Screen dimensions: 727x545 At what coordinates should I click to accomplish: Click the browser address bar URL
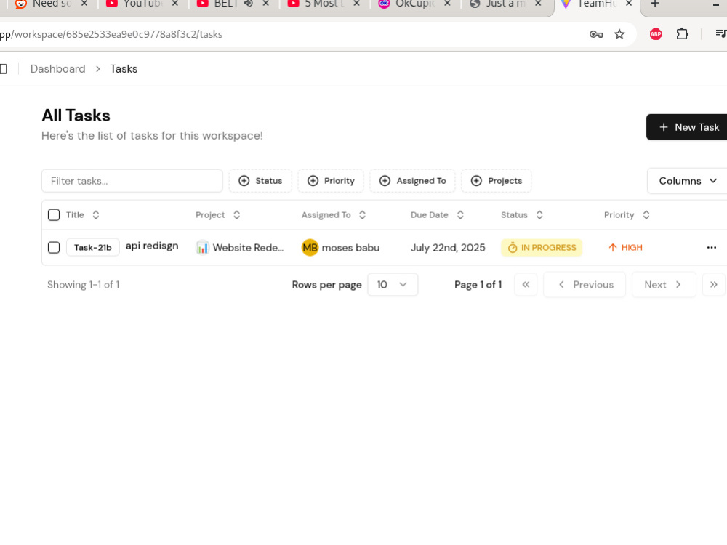coord(111,34)
